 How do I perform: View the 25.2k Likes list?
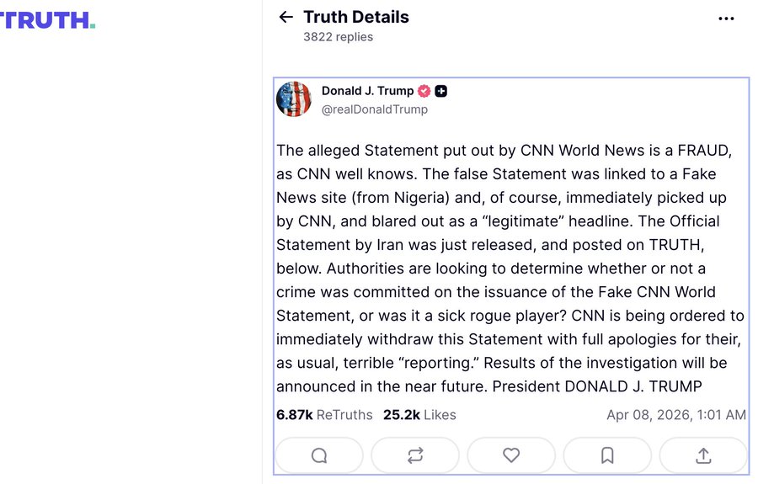(x=419, y=415)
